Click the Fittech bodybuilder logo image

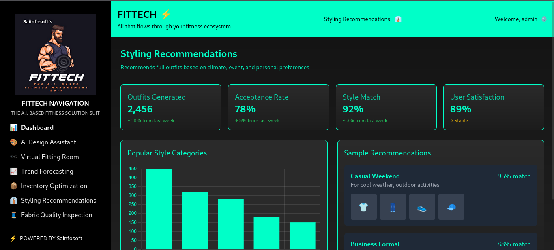click(56, 55)
